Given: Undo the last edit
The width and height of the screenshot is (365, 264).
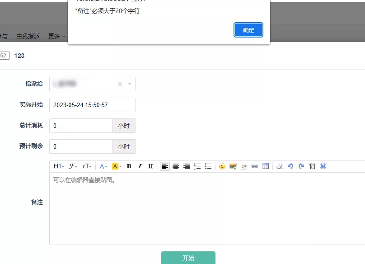Looking at the screenshot, I should (290, 166).
